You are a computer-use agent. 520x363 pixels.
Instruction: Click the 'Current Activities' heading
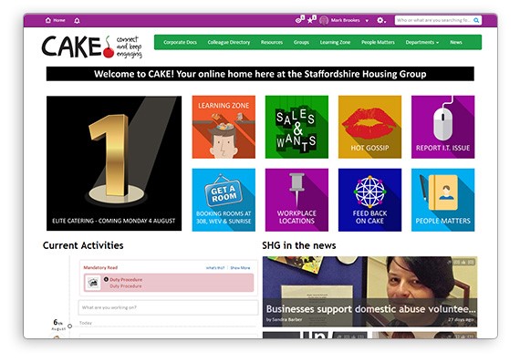click(x=83, y=245)
